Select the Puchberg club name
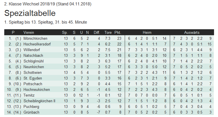 [31, 106]
